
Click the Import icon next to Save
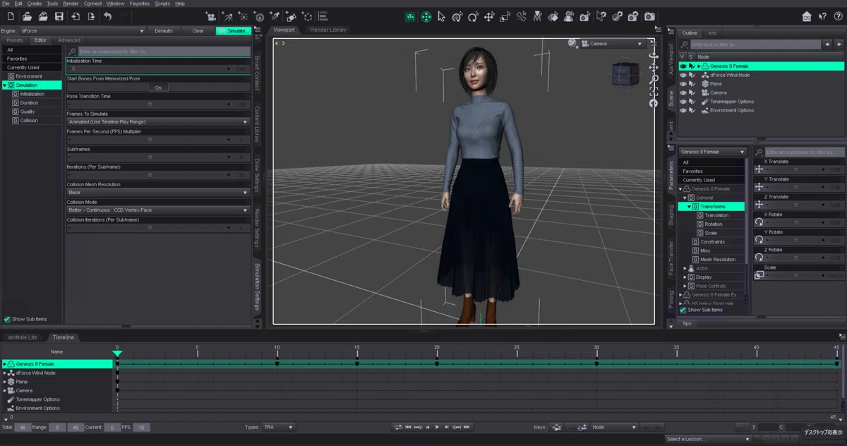(76, 16)
